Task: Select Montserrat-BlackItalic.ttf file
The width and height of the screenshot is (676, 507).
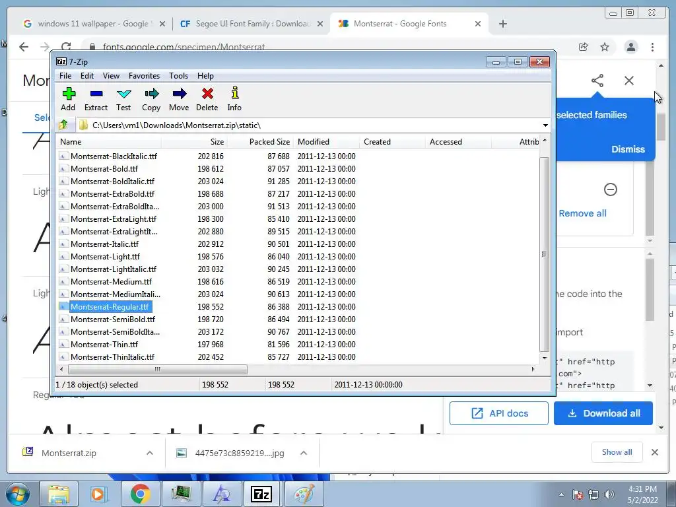Action: pyautogui.click(x=114, y=156)
